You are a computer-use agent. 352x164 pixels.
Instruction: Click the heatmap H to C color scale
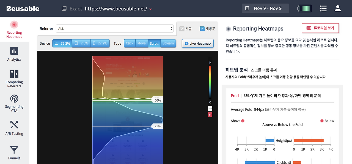tap(210, 82)
